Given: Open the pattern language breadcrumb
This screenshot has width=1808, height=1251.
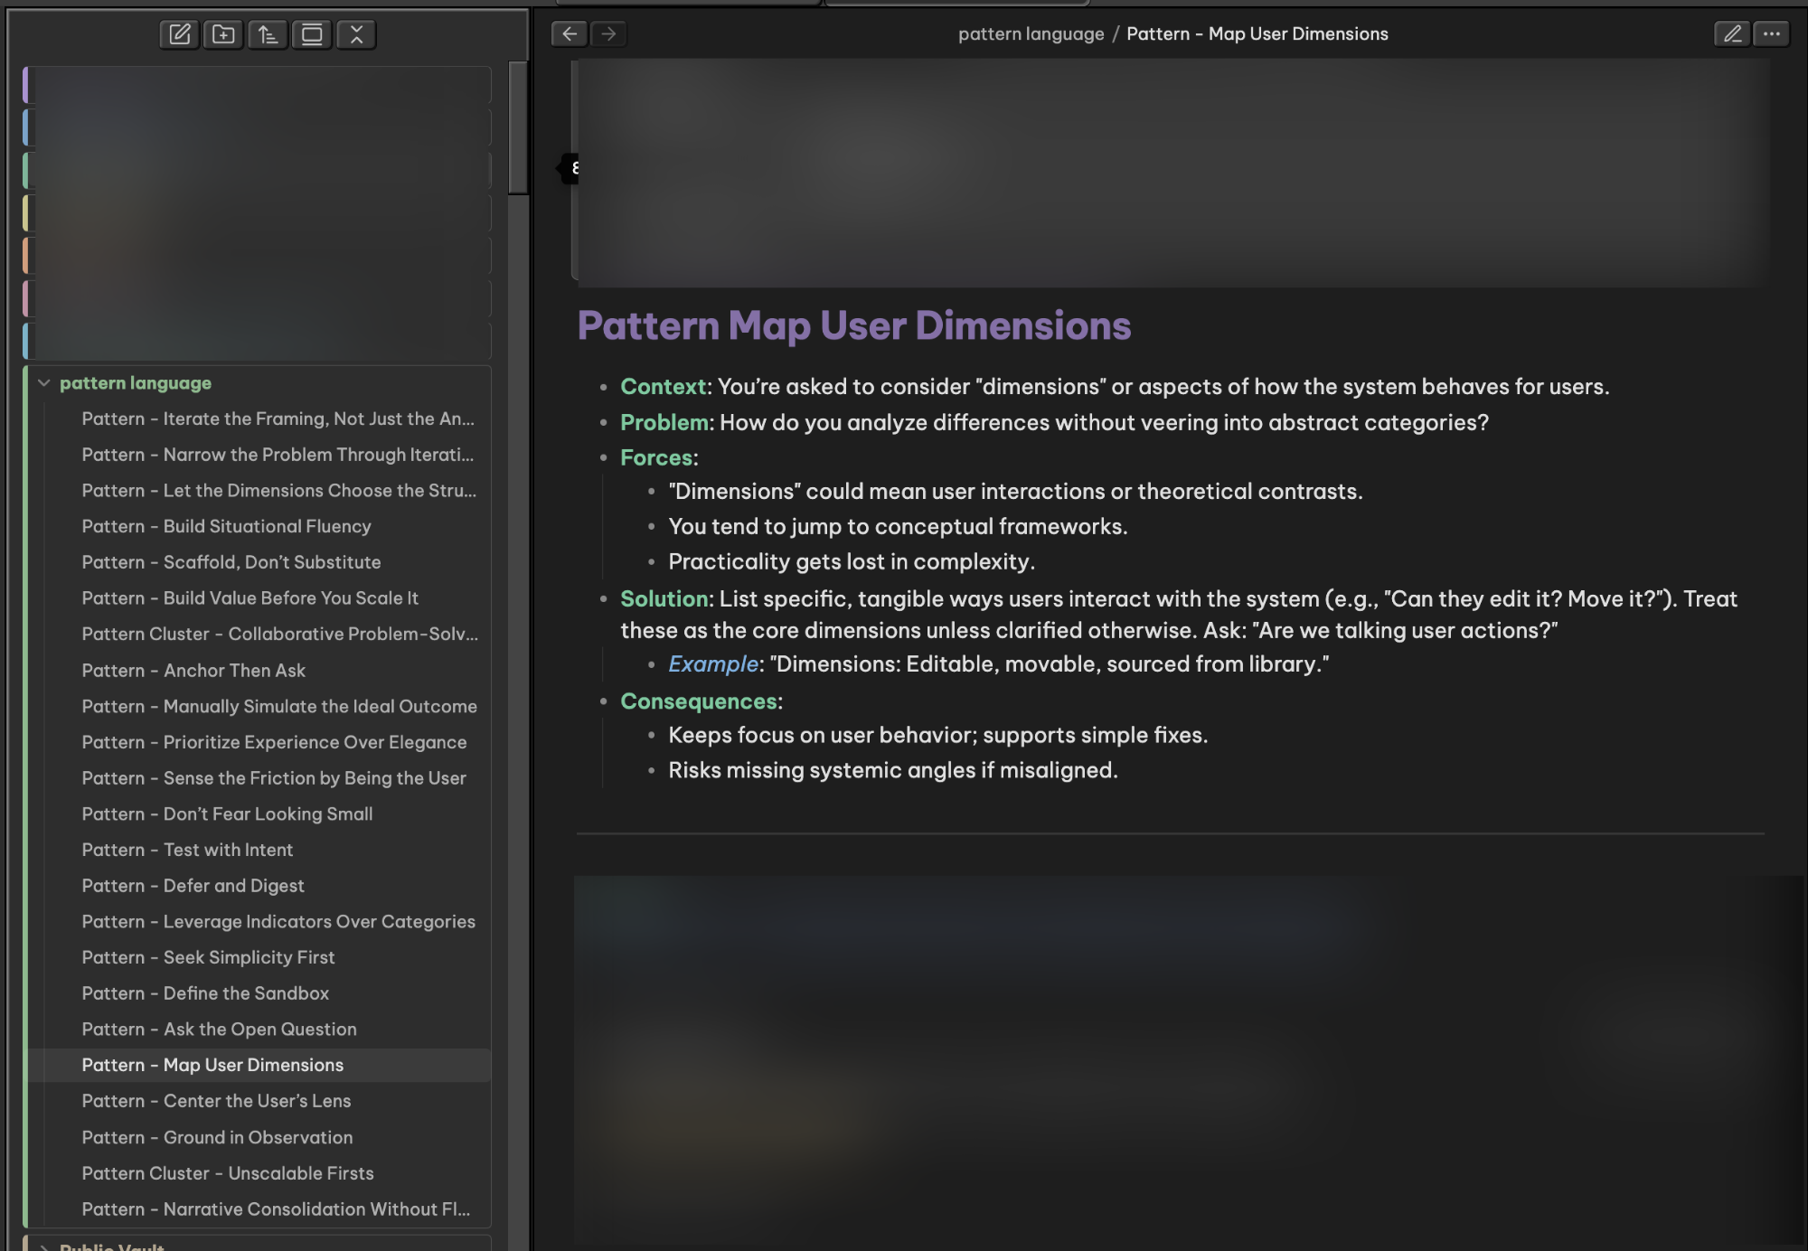Looking at the screenshot, I should 1031,33.
